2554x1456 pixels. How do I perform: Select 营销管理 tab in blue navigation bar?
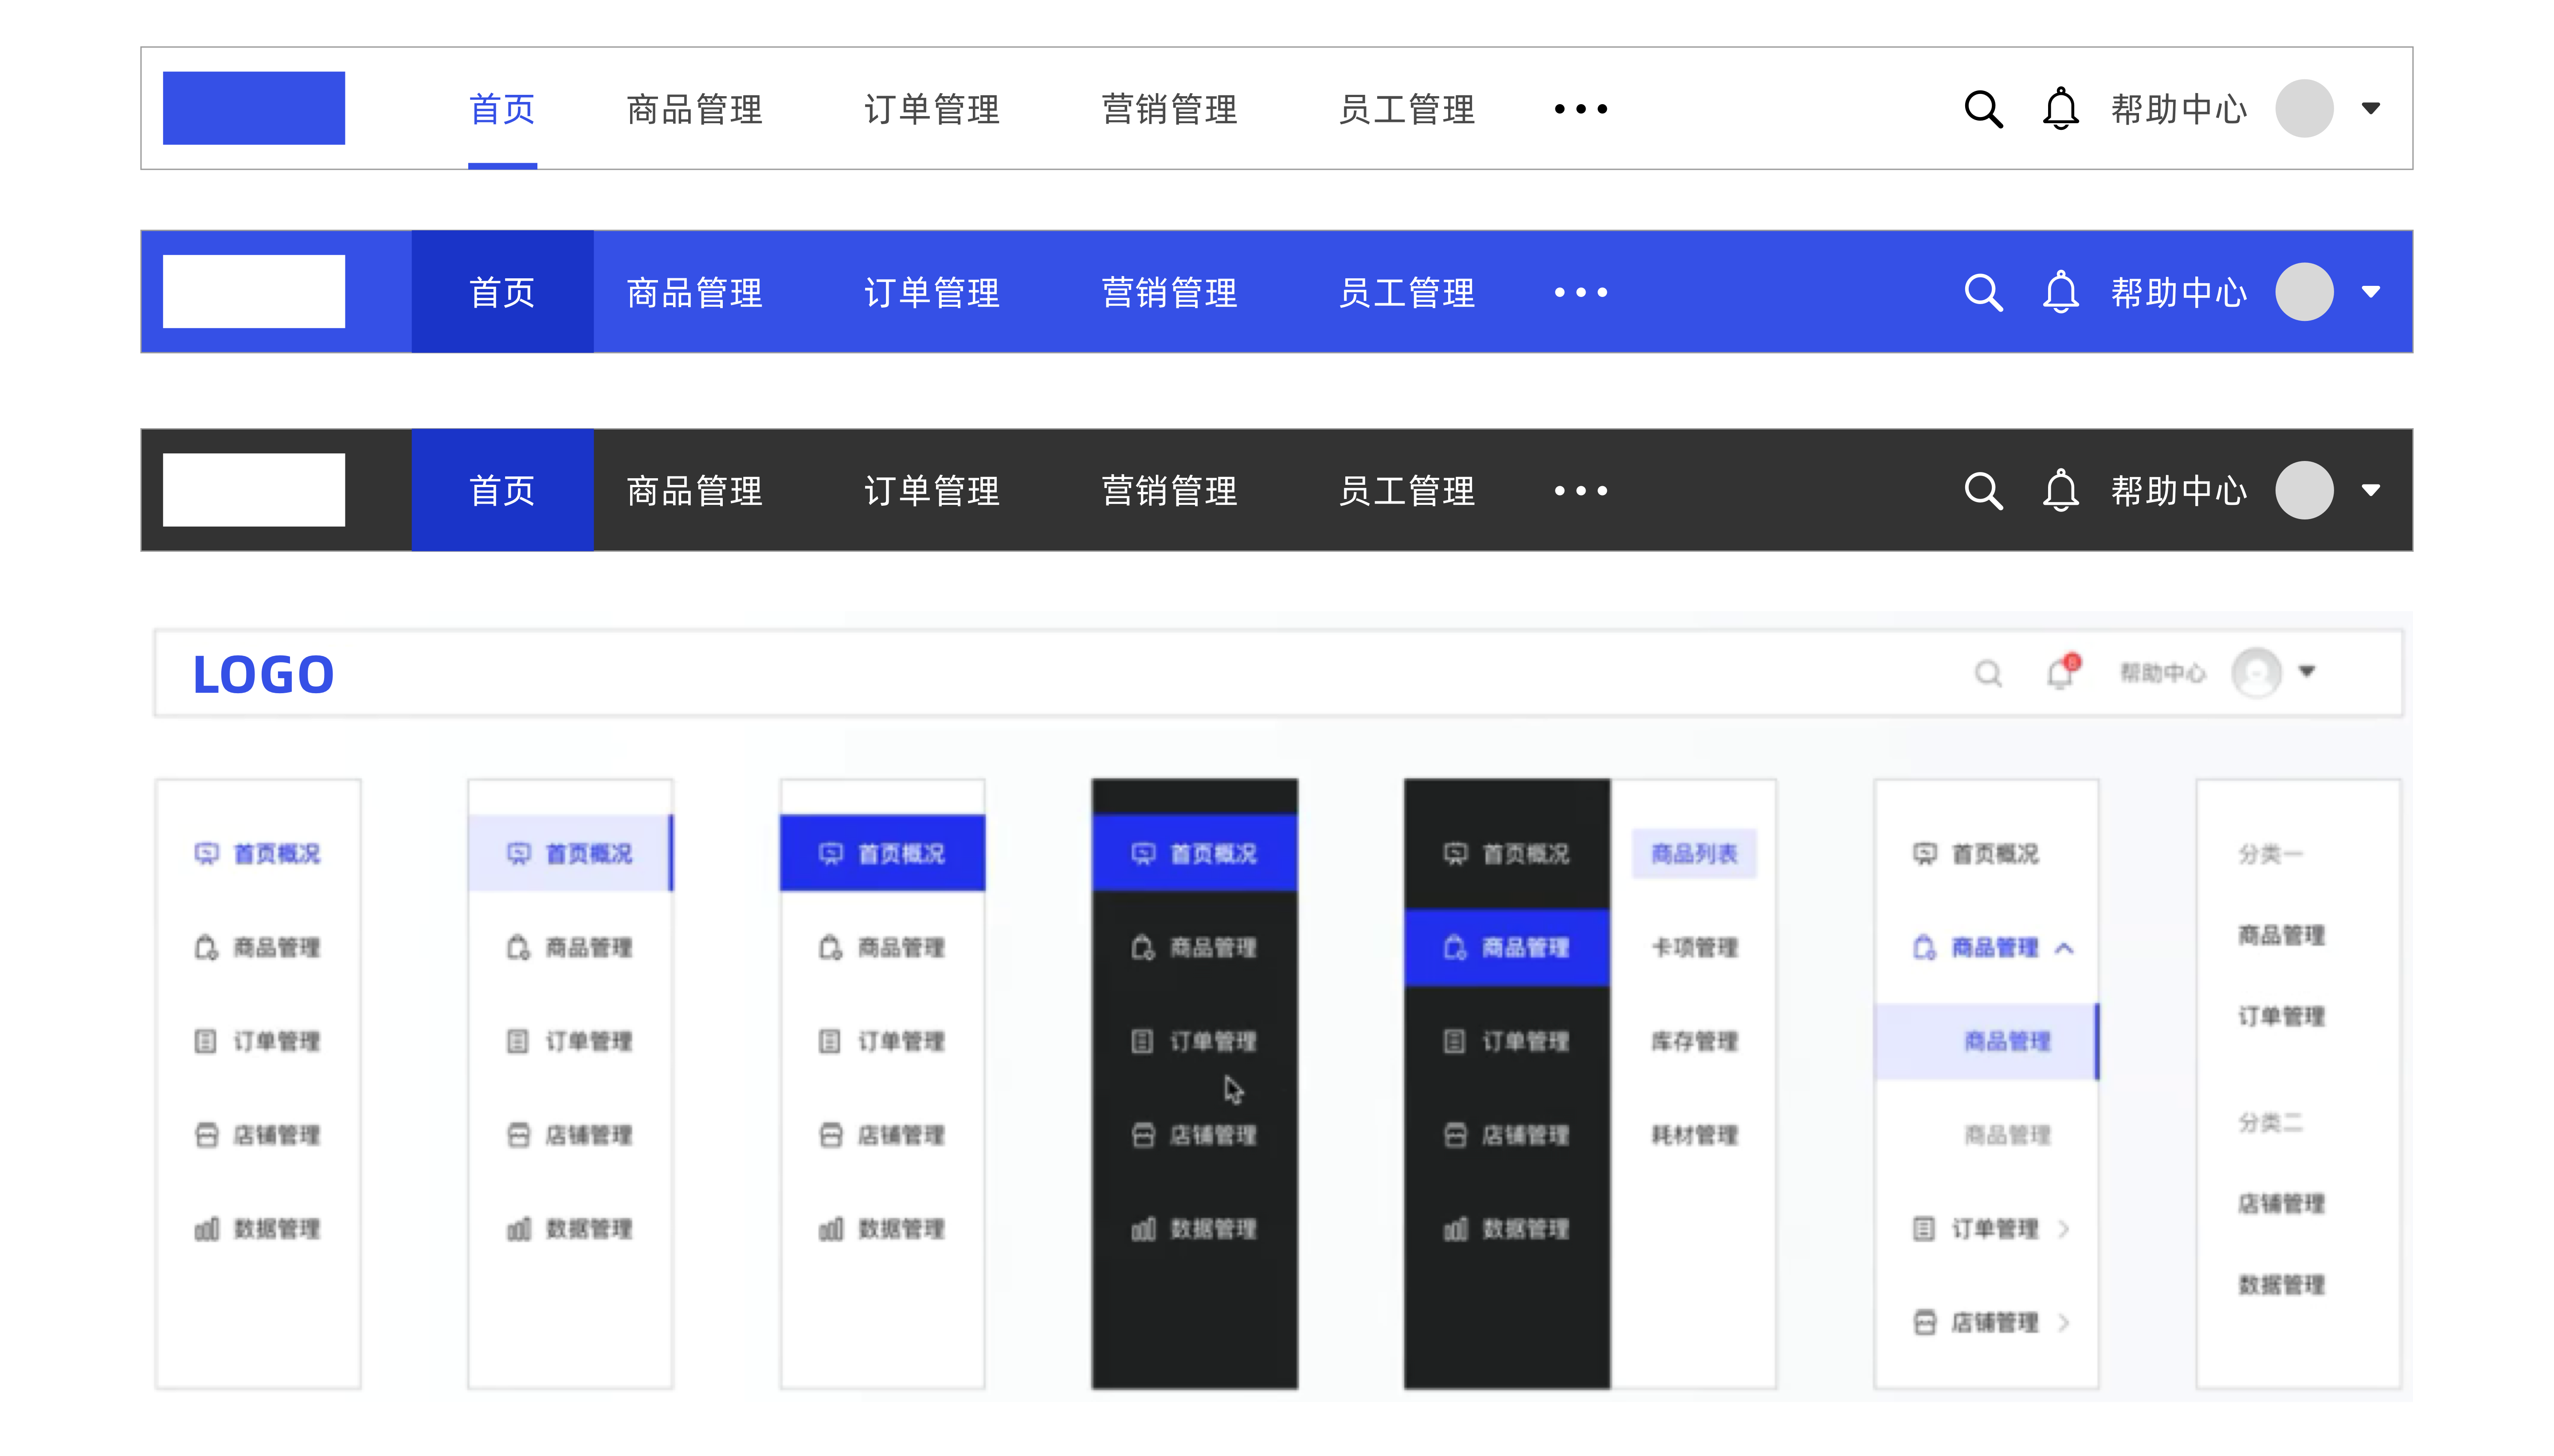pyautogui.click(x=1168, y=292)
